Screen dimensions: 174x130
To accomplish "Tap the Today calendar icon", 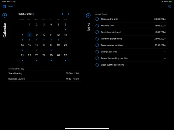I will [4, 6].
